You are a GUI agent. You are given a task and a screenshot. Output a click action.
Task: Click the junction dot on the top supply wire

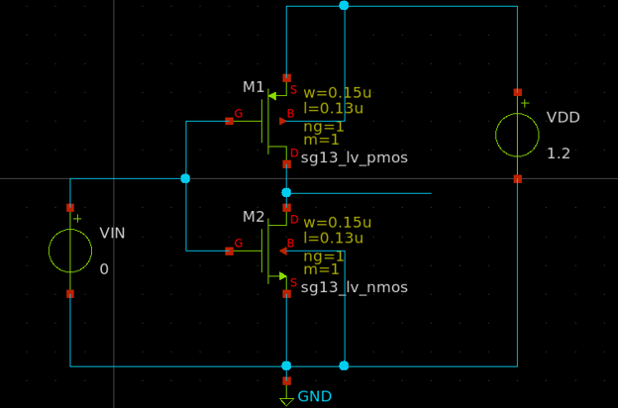click(x=344, y=6)
